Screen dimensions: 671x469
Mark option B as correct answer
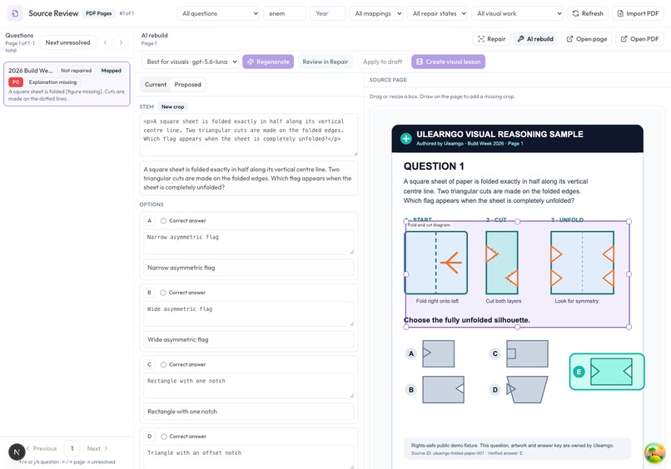point(163,293)
